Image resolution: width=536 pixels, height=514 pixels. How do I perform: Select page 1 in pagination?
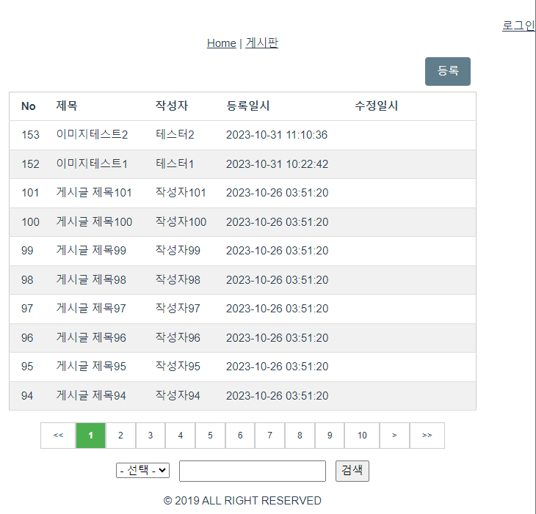coord(90,436)
